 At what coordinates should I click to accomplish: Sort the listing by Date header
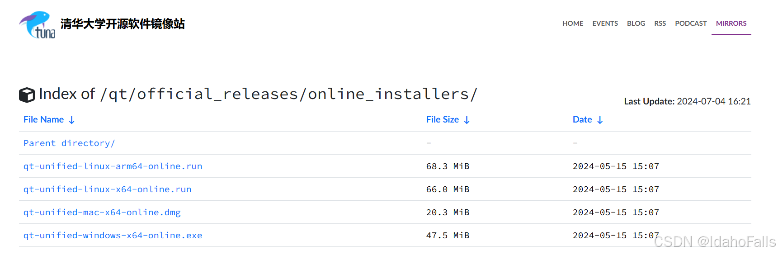click(x=582, y=119)
